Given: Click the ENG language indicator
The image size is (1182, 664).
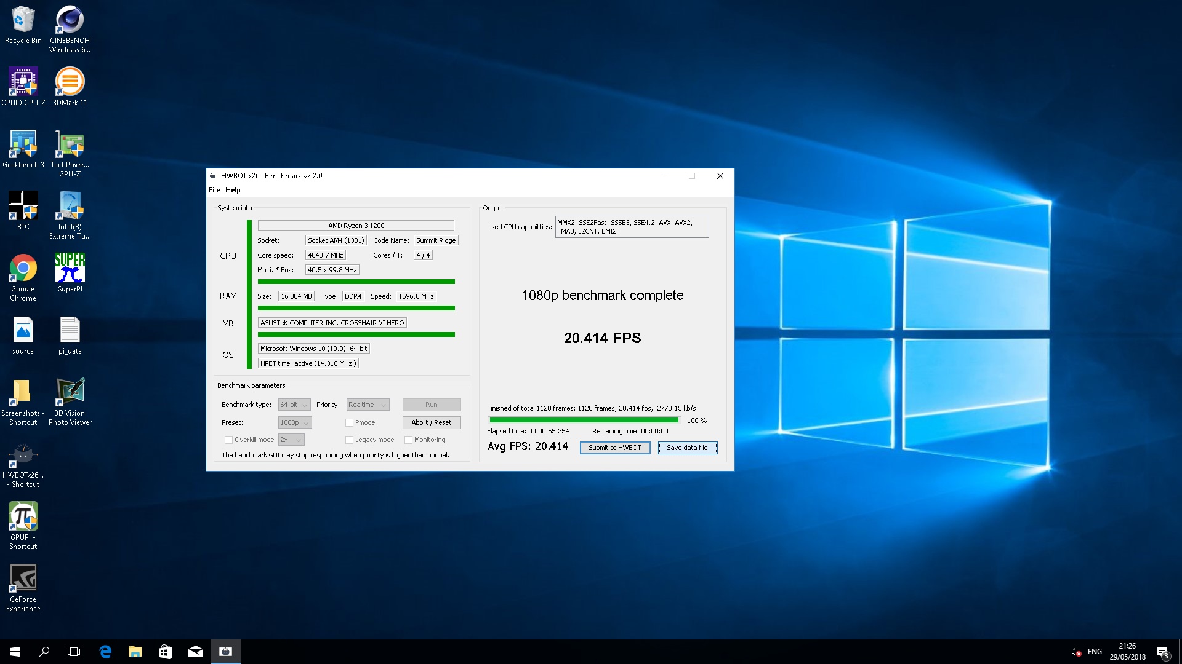Looking at the screenshot, I should coord(1095,652).
